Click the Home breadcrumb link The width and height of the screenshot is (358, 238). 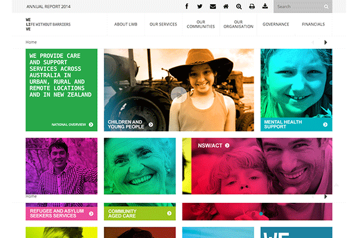31,42
